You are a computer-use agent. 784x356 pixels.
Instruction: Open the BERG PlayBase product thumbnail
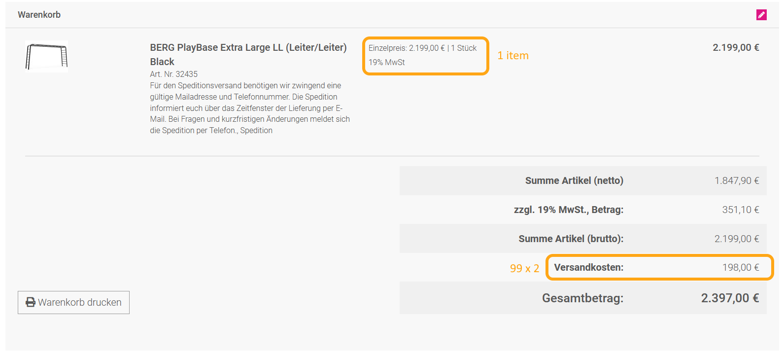click(x=46, y=56)
